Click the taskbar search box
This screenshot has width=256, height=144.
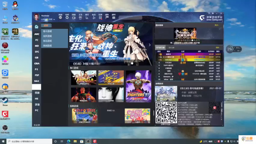[x=29, y=141]
